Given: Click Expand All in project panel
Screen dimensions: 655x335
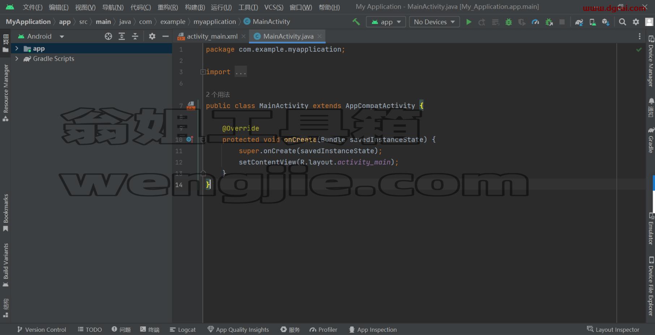Looking at the screenshot, I should [x=122, y=36].
